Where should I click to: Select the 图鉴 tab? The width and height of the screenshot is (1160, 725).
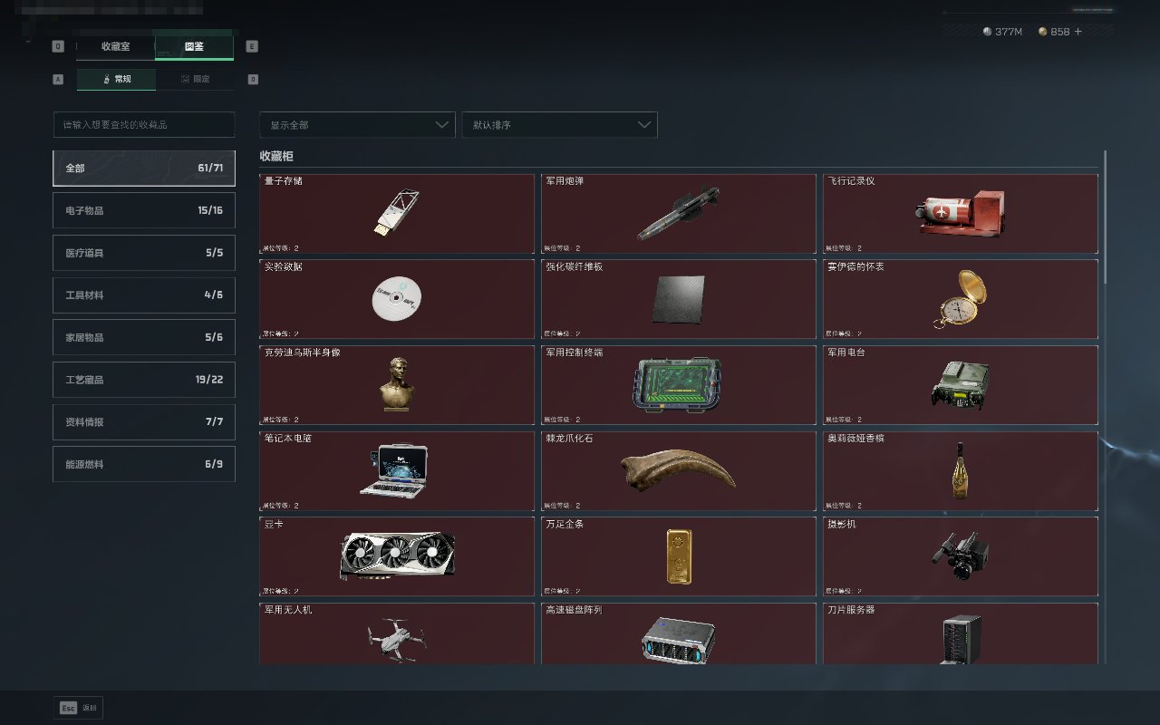[194, 46]
